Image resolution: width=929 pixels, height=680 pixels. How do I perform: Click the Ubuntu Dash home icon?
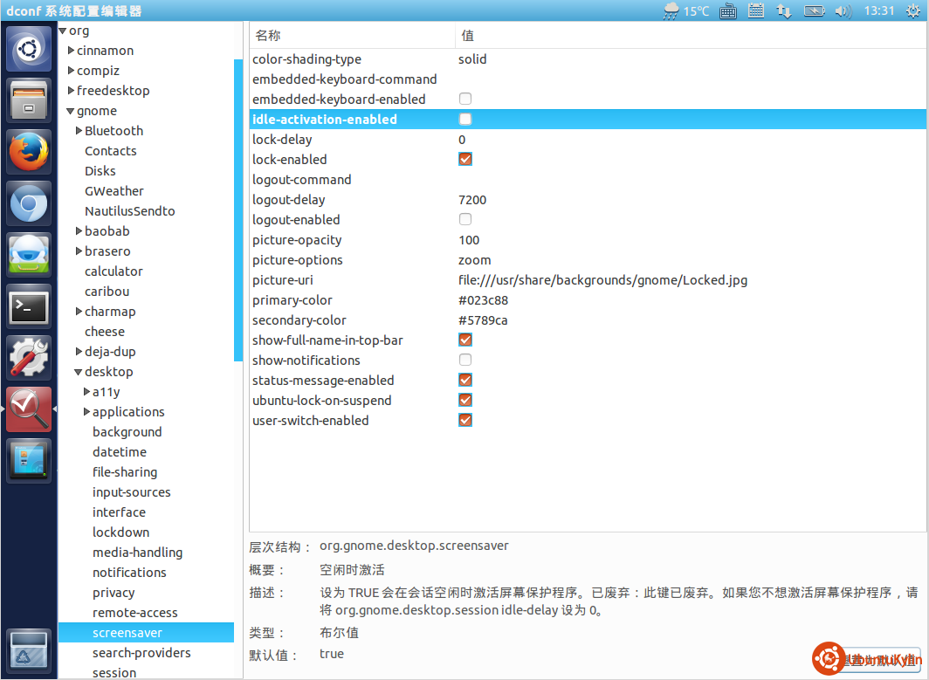point(29,49)
